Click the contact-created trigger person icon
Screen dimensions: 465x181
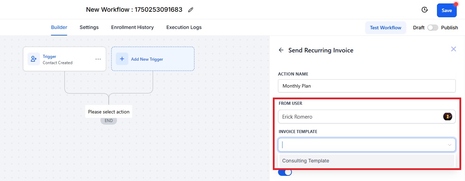tap(34, 59)
